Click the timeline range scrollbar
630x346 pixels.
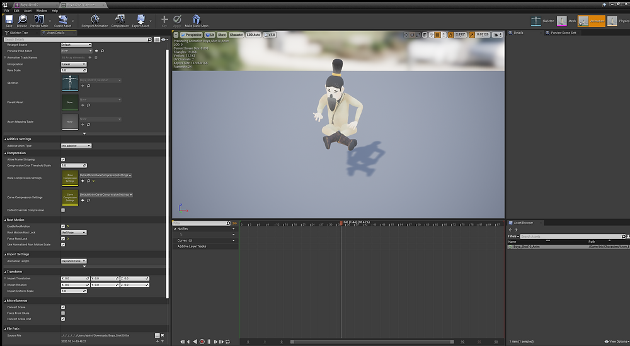pyautogui.click(x=372, y=342)
